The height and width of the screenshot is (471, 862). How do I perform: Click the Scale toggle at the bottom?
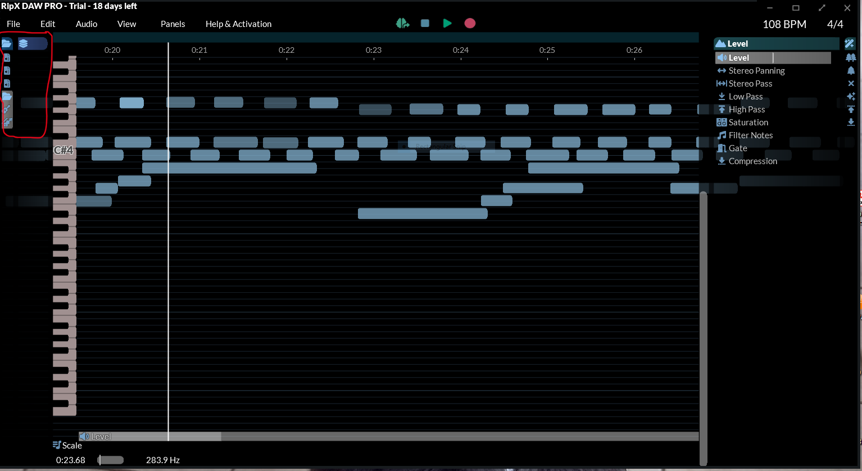(x=67, y=446)
